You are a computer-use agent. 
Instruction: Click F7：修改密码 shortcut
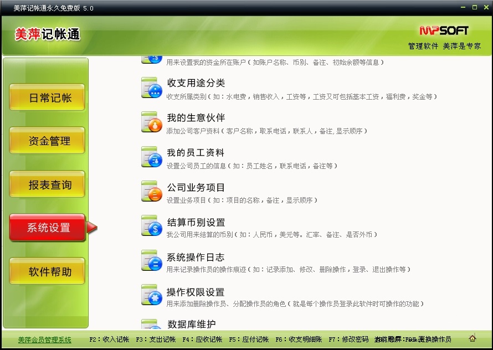point(348,339)
